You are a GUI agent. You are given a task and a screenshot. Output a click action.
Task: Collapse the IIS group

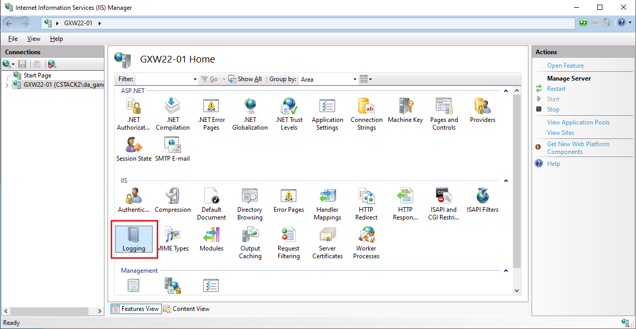click(x=506, y=181)
